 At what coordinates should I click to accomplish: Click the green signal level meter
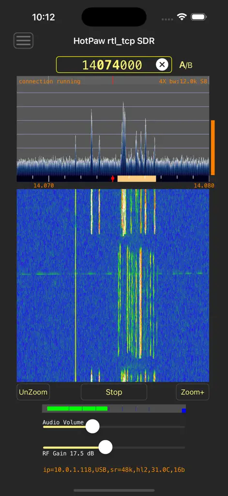tap(77, 408)
